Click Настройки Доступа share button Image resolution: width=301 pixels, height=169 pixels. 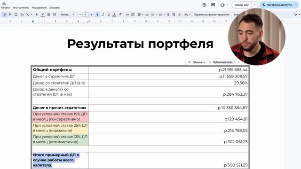tap(277, 5)
